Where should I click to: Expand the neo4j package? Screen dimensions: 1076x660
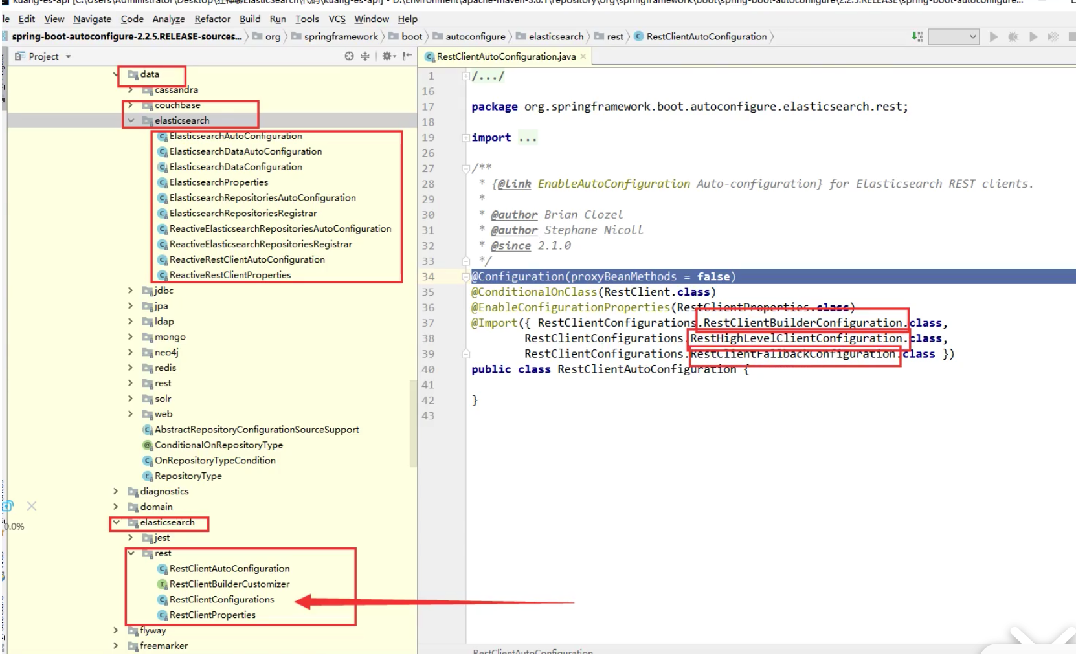[130, 353]
